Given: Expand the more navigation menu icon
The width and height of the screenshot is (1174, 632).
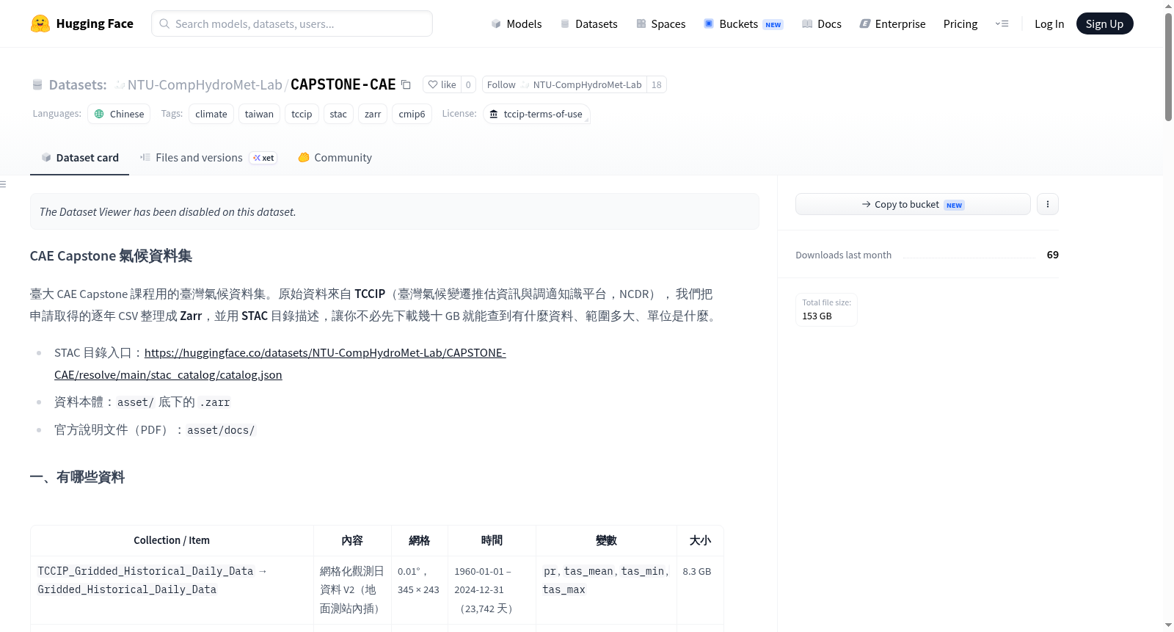Looking at the screenshot, I should click(x=1002, y=24).
